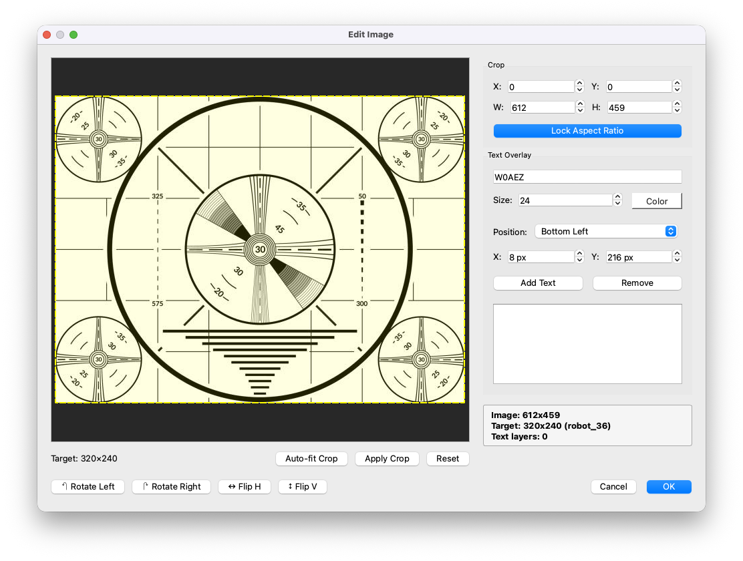Focus the Crop W field showing 612

pos(543,108)
